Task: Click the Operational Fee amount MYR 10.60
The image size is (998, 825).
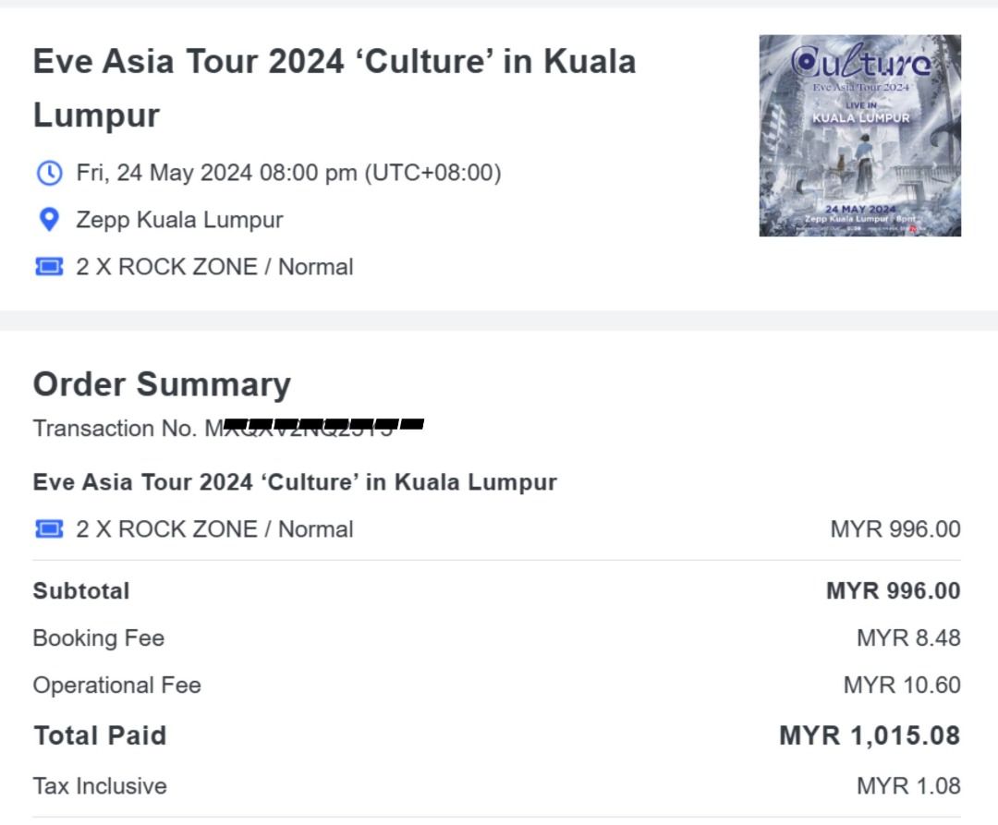Action: pyautogui.click(x=901, y=685)
